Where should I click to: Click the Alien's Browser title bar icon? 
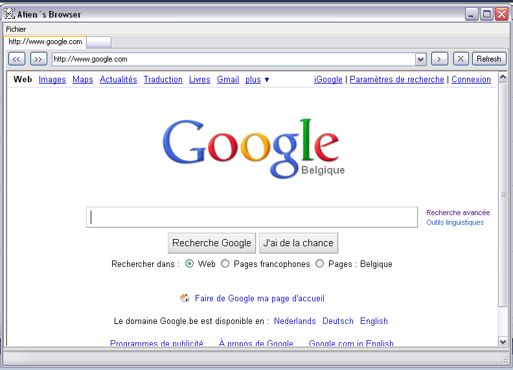pyautogui.click(x=10, y=14)
